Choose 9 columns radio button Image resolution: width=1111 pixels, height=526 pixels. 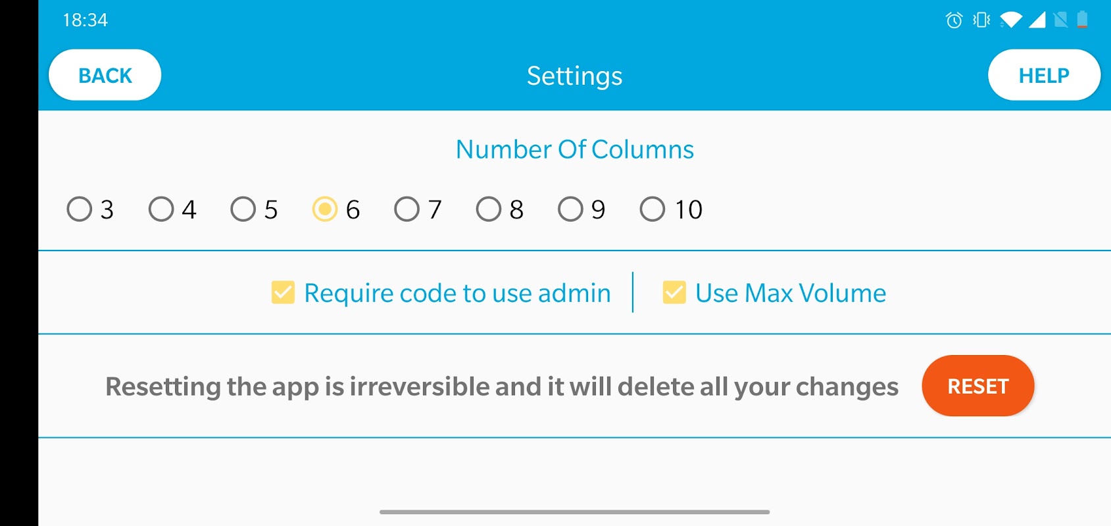[x=570, y=209]
